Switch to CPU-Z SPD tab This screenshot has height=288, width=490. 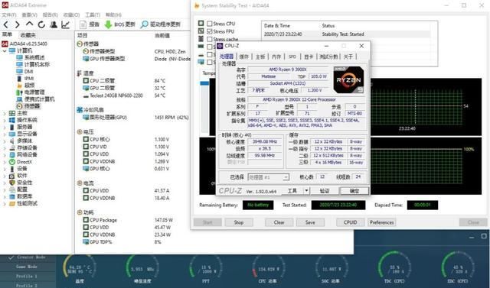click(292, 57)
